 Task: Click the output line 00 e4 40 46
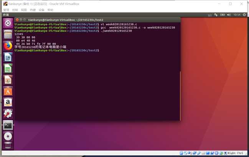[x=26, y=41]
